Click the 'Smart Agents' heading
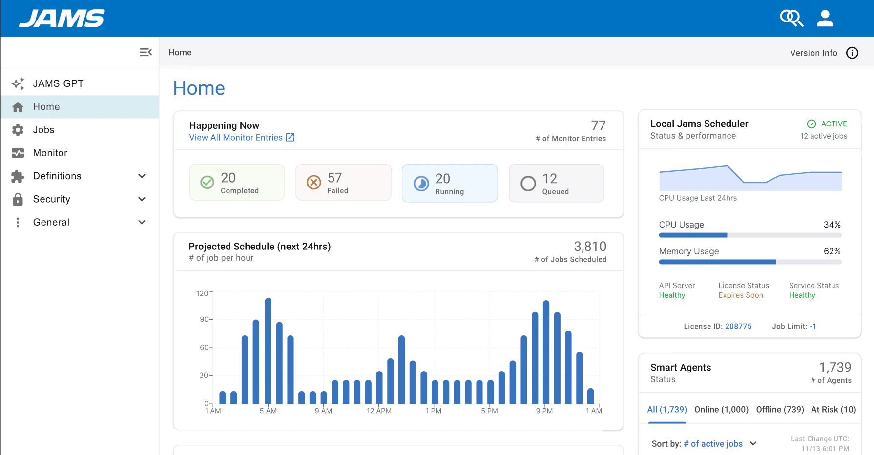The width and height of the screenshot is (874, 455). 681,367
